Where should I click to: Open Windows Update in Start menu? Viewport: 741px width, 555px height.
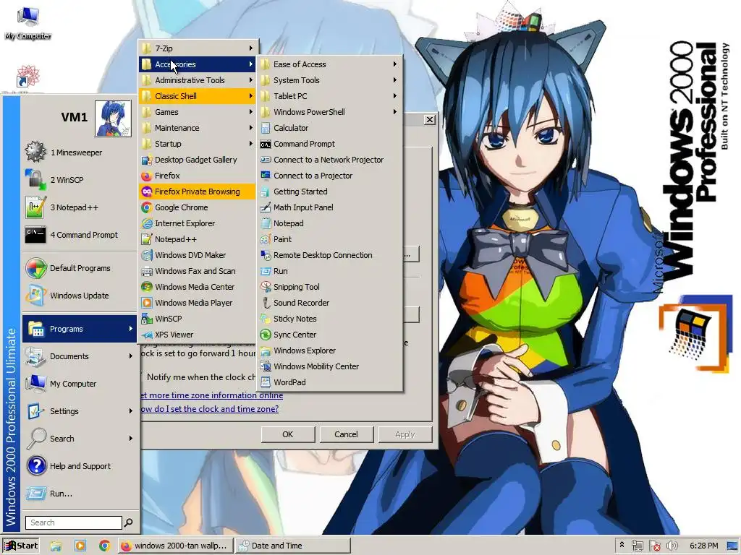(x=80, y=296)
